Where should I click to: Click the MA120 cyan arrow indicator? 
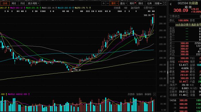click(73, 8)
